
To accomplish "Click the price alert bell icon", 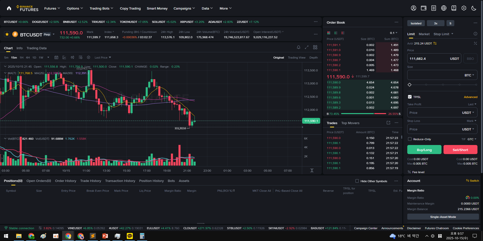I will 299,47.
